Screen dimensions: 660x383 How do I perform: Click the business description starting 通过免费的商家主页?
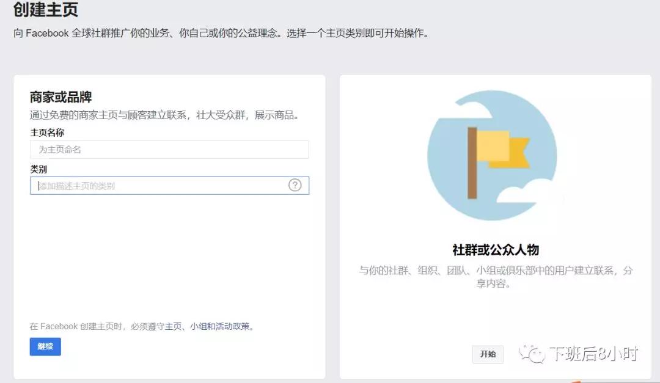tap(165, 115)
